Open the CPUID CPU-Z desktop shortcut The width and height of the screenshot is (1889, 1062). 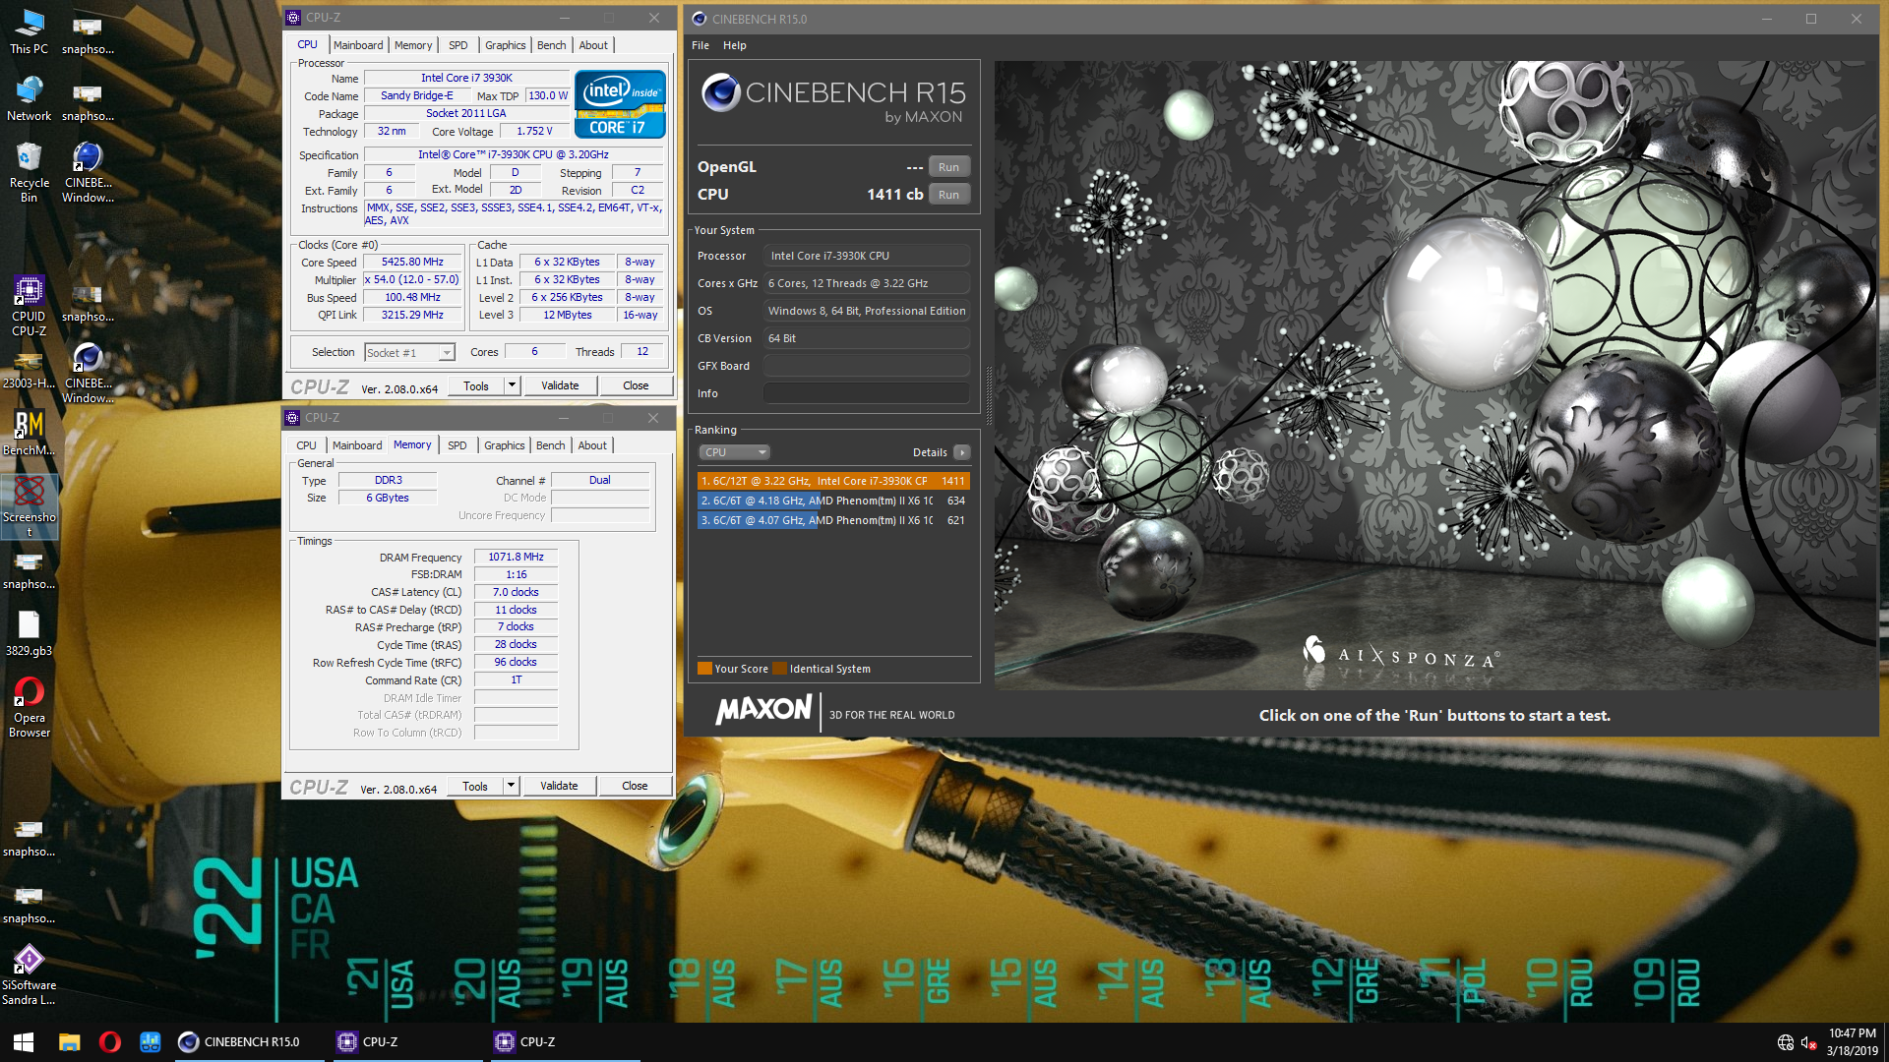(29, 306)
